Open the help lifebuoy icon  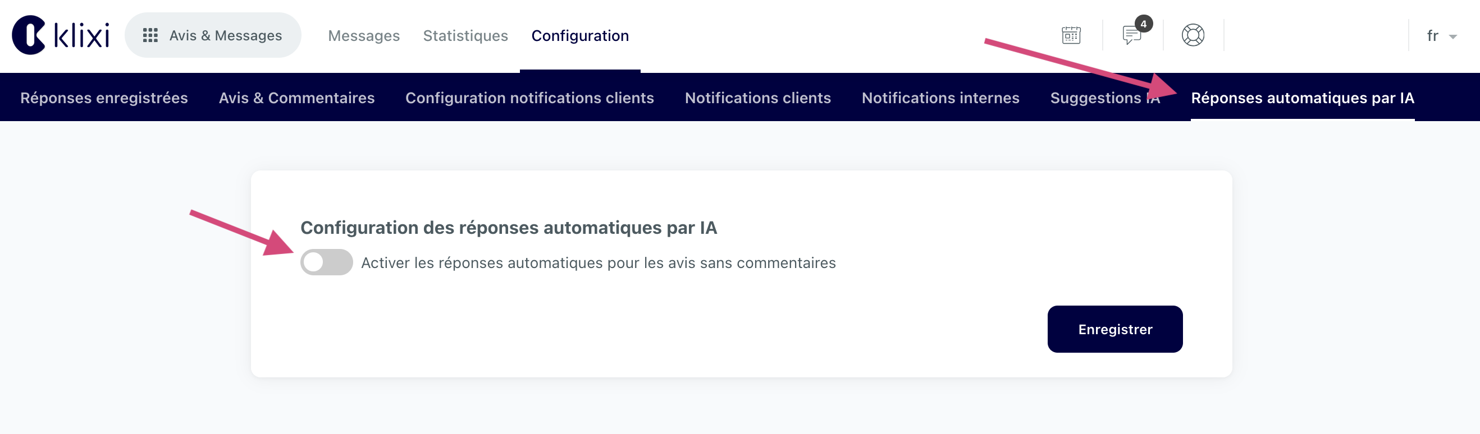click(1193, 35)
